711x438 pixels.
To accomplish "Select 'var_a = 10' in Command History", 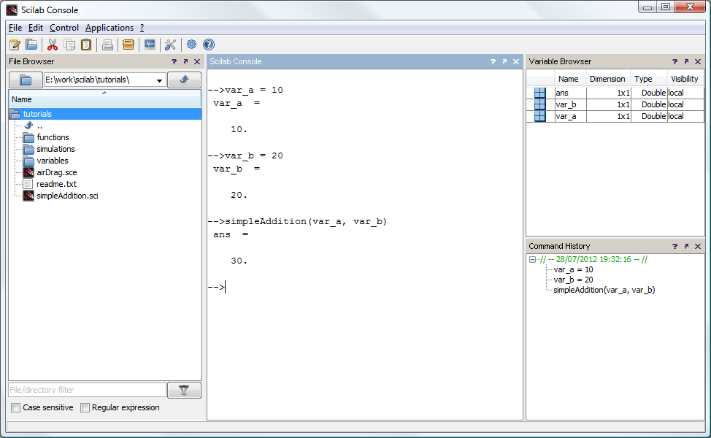I will pyautogui.click(x=573, y=270).
